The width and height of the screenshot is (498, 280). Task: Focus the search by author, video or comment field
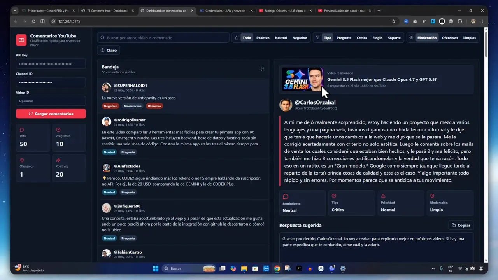click(163, 38)
